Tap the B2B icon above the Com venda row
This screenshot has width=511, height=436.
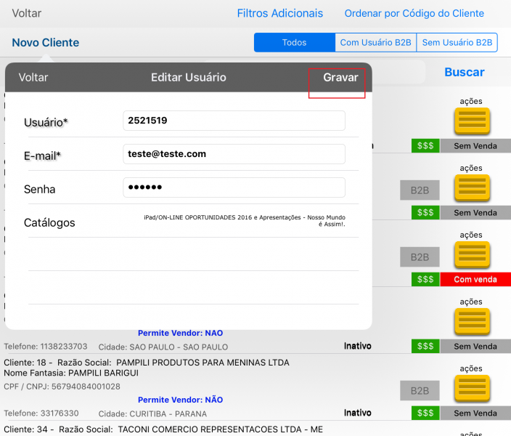420,257
